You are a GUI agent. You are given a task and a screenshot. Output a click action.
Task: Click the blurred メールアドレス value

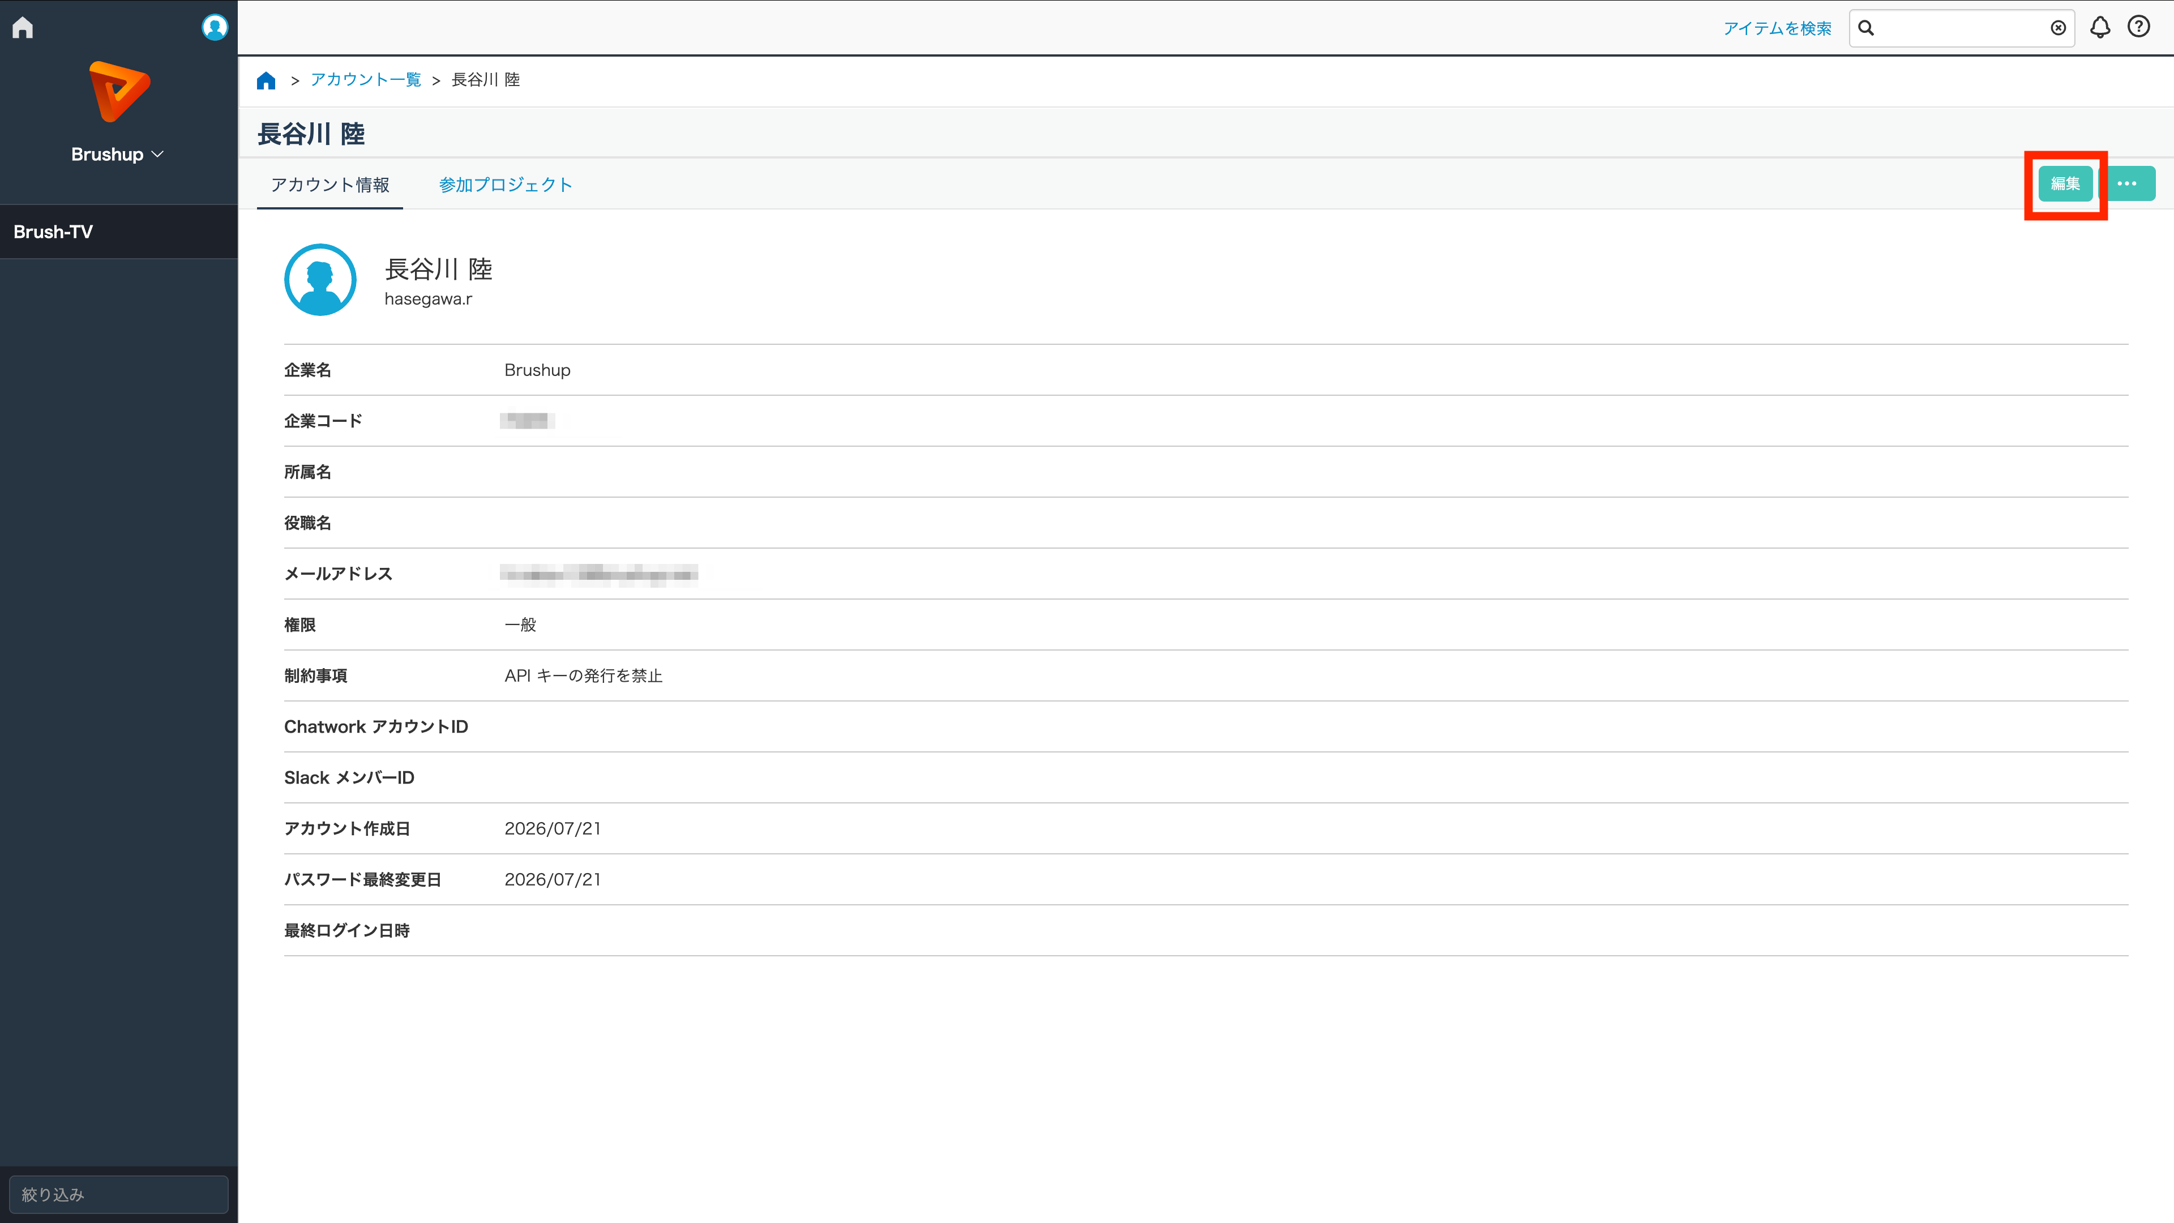(x=599, y=575)
